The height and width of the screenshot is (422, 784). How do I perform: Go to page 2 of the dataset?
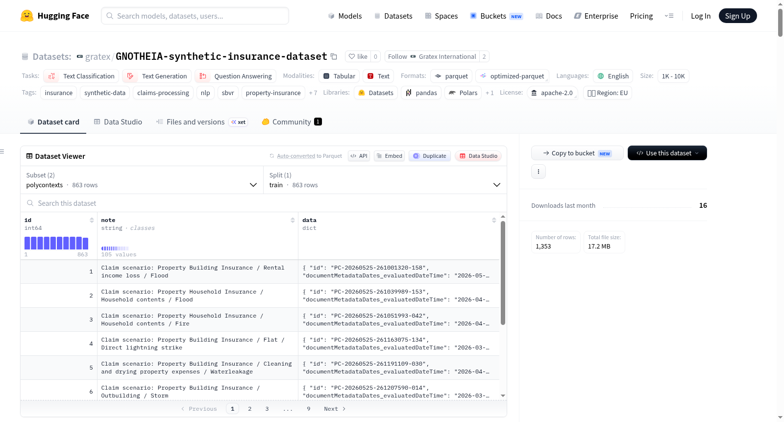tap(250, 409)
